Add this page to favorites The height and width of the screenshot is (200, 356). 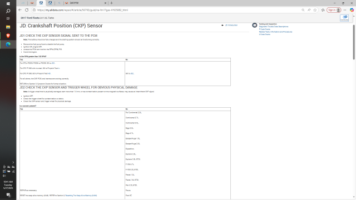pyautogui.click(x=315, y=10)
